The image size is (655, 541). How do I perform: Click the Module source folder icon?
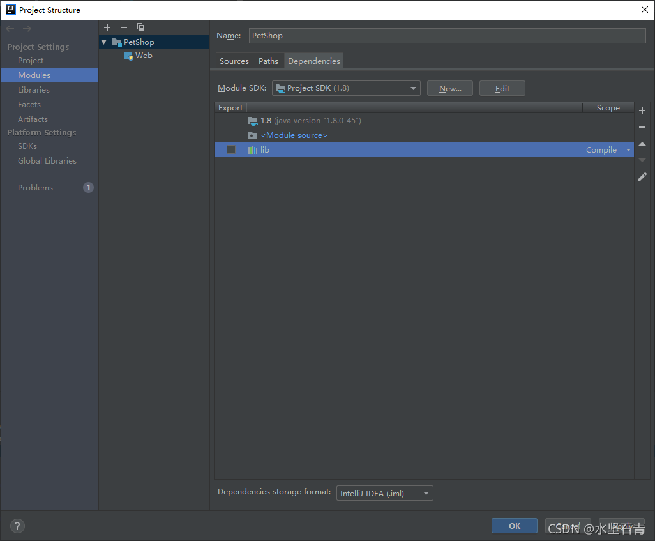coord(253,135)
